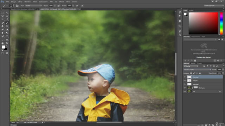
Task: Toggle pressure for opacity in options bar
Action: tap(59, 6)
